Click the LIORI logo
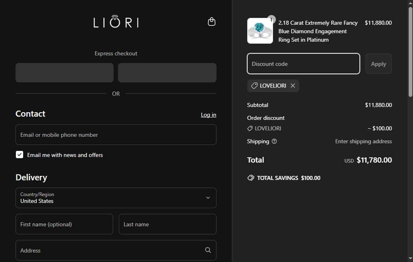Viewport: 413px width, 262px height. pyautogui.click(x=116, y=22)
